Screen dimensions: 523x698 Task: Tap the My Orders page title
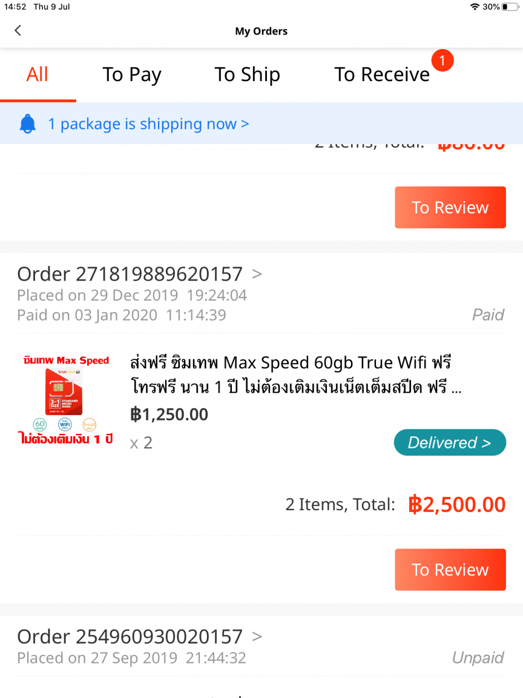(261, 31)
